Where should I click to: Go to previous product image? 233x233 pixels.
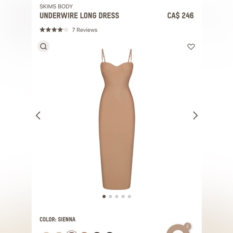point(38,115)
